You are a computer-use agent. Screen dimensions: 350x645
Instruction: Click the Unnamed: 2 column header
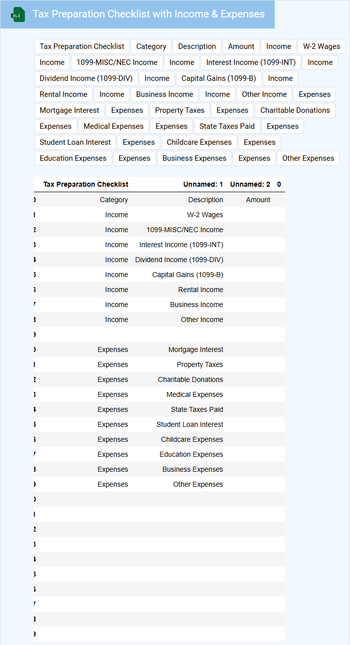coord(250,184)
